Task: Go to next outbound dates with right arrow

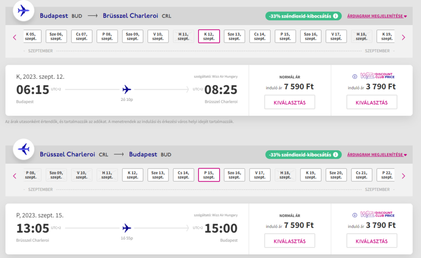Action: click(x=403, y=37)
